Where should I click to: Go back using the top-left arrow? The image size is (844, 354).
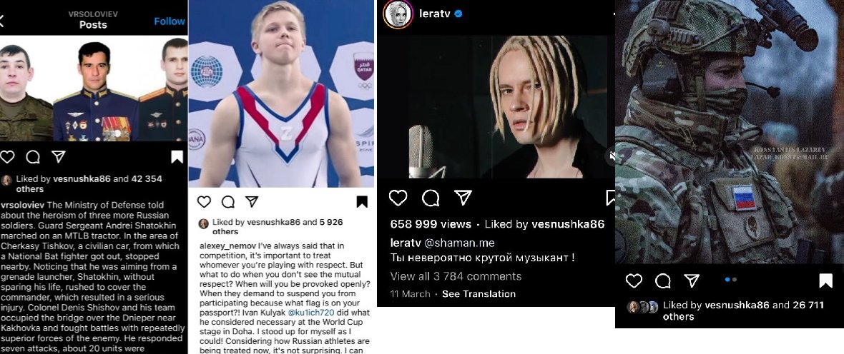click(x=1, y=21)
